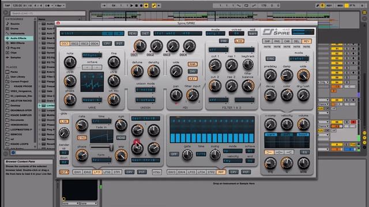Select the OSC4 tab

click(x=95, y=44)
